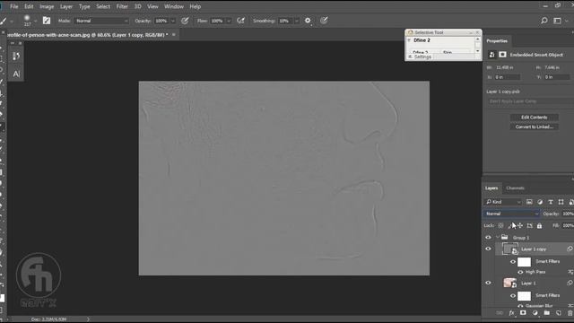
Task: Hide the Layer 1 layer
Action: (x=488, y=284)
